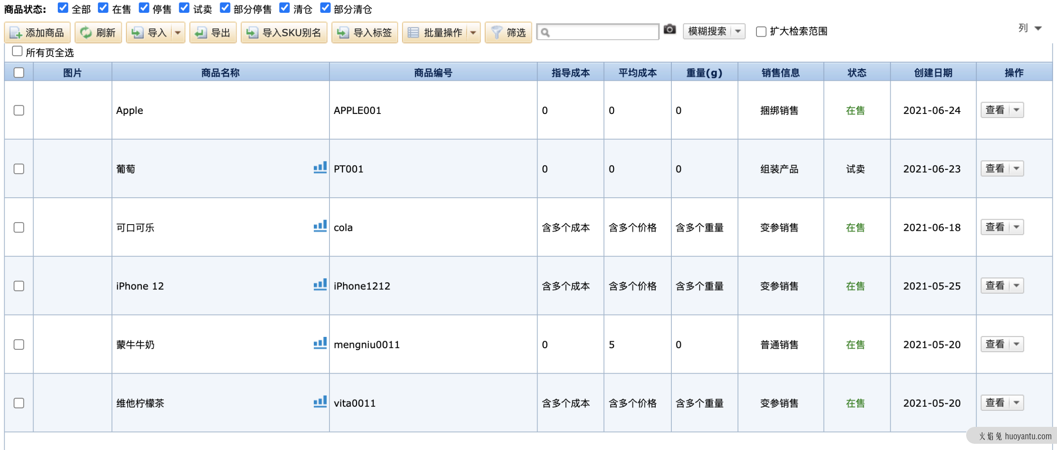Click 查看 for the Apple product
The image size is (1057, 450).
click(x=995, y=110)
